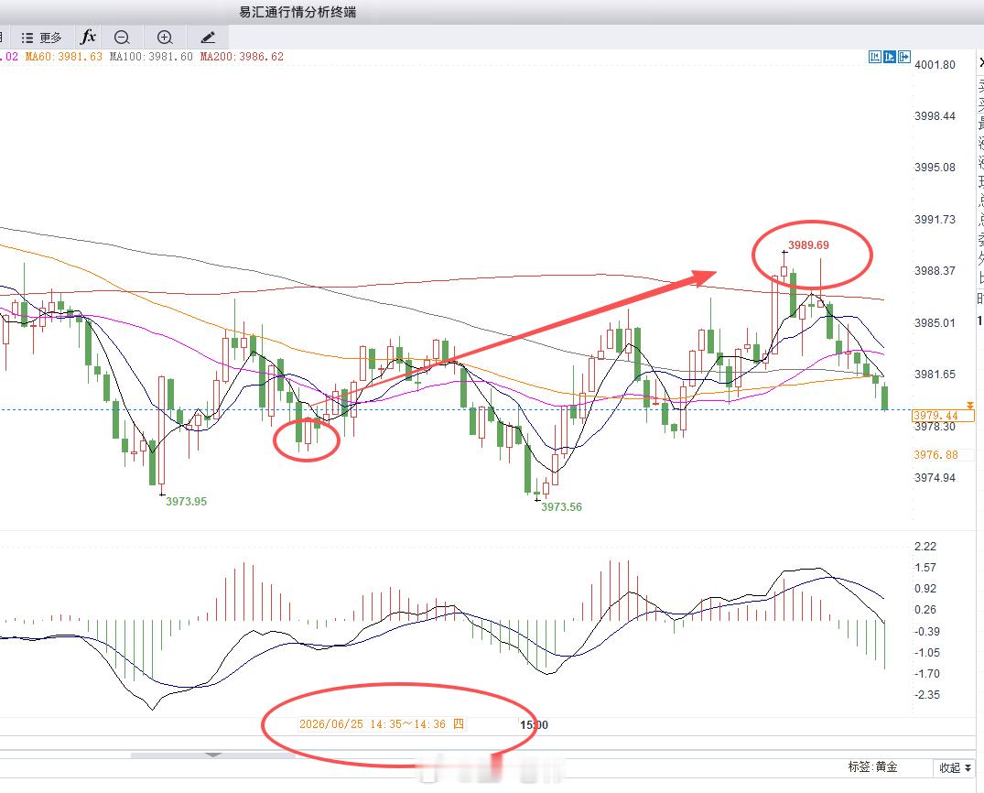The image size is (984, 793).
Task: Click the 3998.44 price axis label
Action: coord(935,116)
